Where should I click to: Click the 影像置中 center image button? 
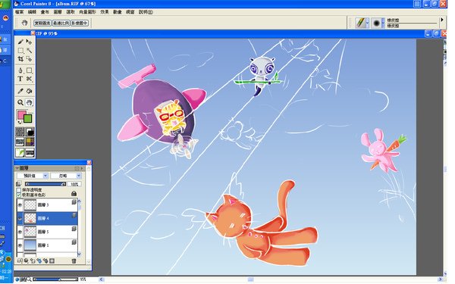80,23
